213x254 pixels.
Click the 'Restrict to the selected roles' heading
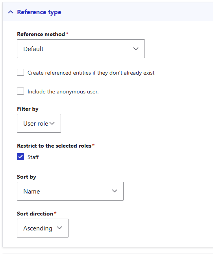54,146
